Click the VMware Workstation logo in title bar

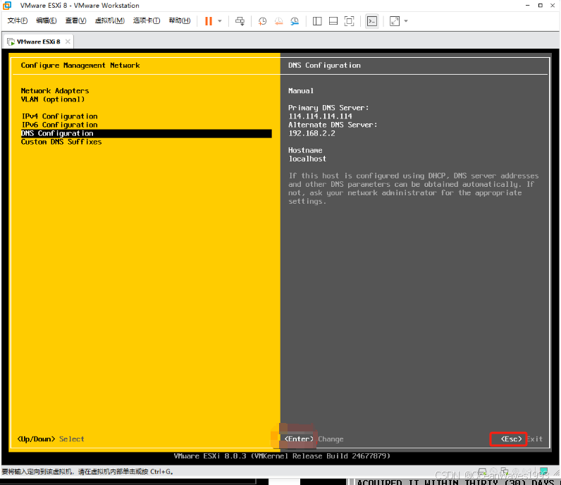pyautogui.click(x=7, y=6)
